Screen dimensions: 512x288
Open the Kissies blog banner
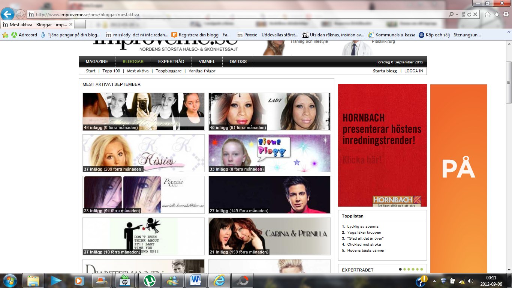[x=144, y=153]
